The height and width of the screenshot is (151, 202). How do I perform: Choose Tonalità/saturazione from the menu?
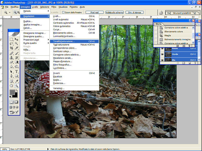tap(64, 41)
